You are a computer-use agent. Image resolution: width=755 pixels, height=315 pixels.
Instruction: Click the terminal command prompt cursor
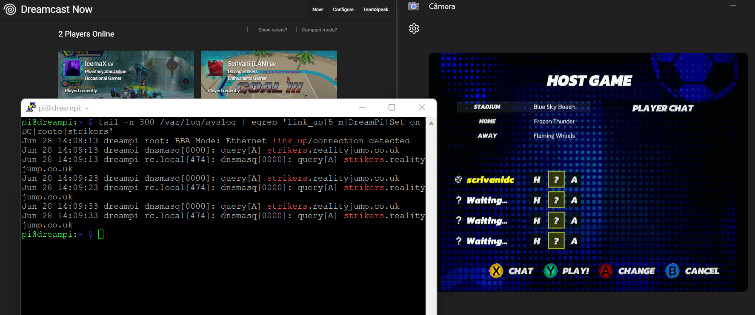point(101,234)
